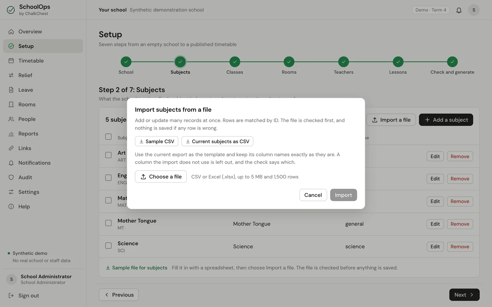Remove the Mother Tongue subject

pos(460,224)
